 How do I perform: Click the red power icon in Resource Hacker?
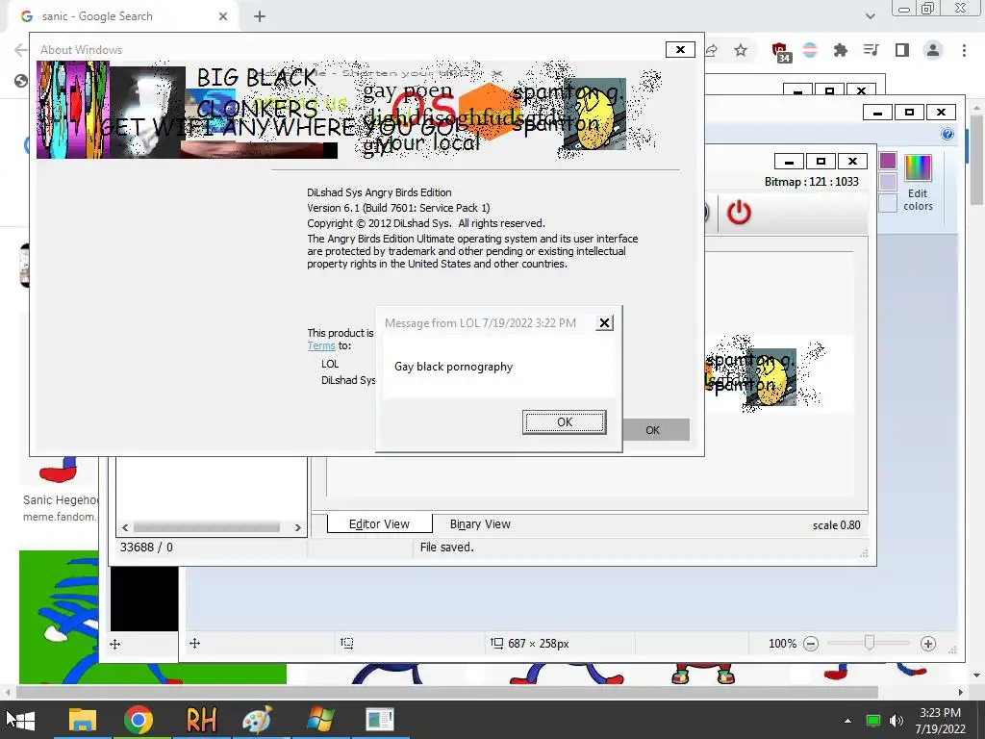[739, 213]
